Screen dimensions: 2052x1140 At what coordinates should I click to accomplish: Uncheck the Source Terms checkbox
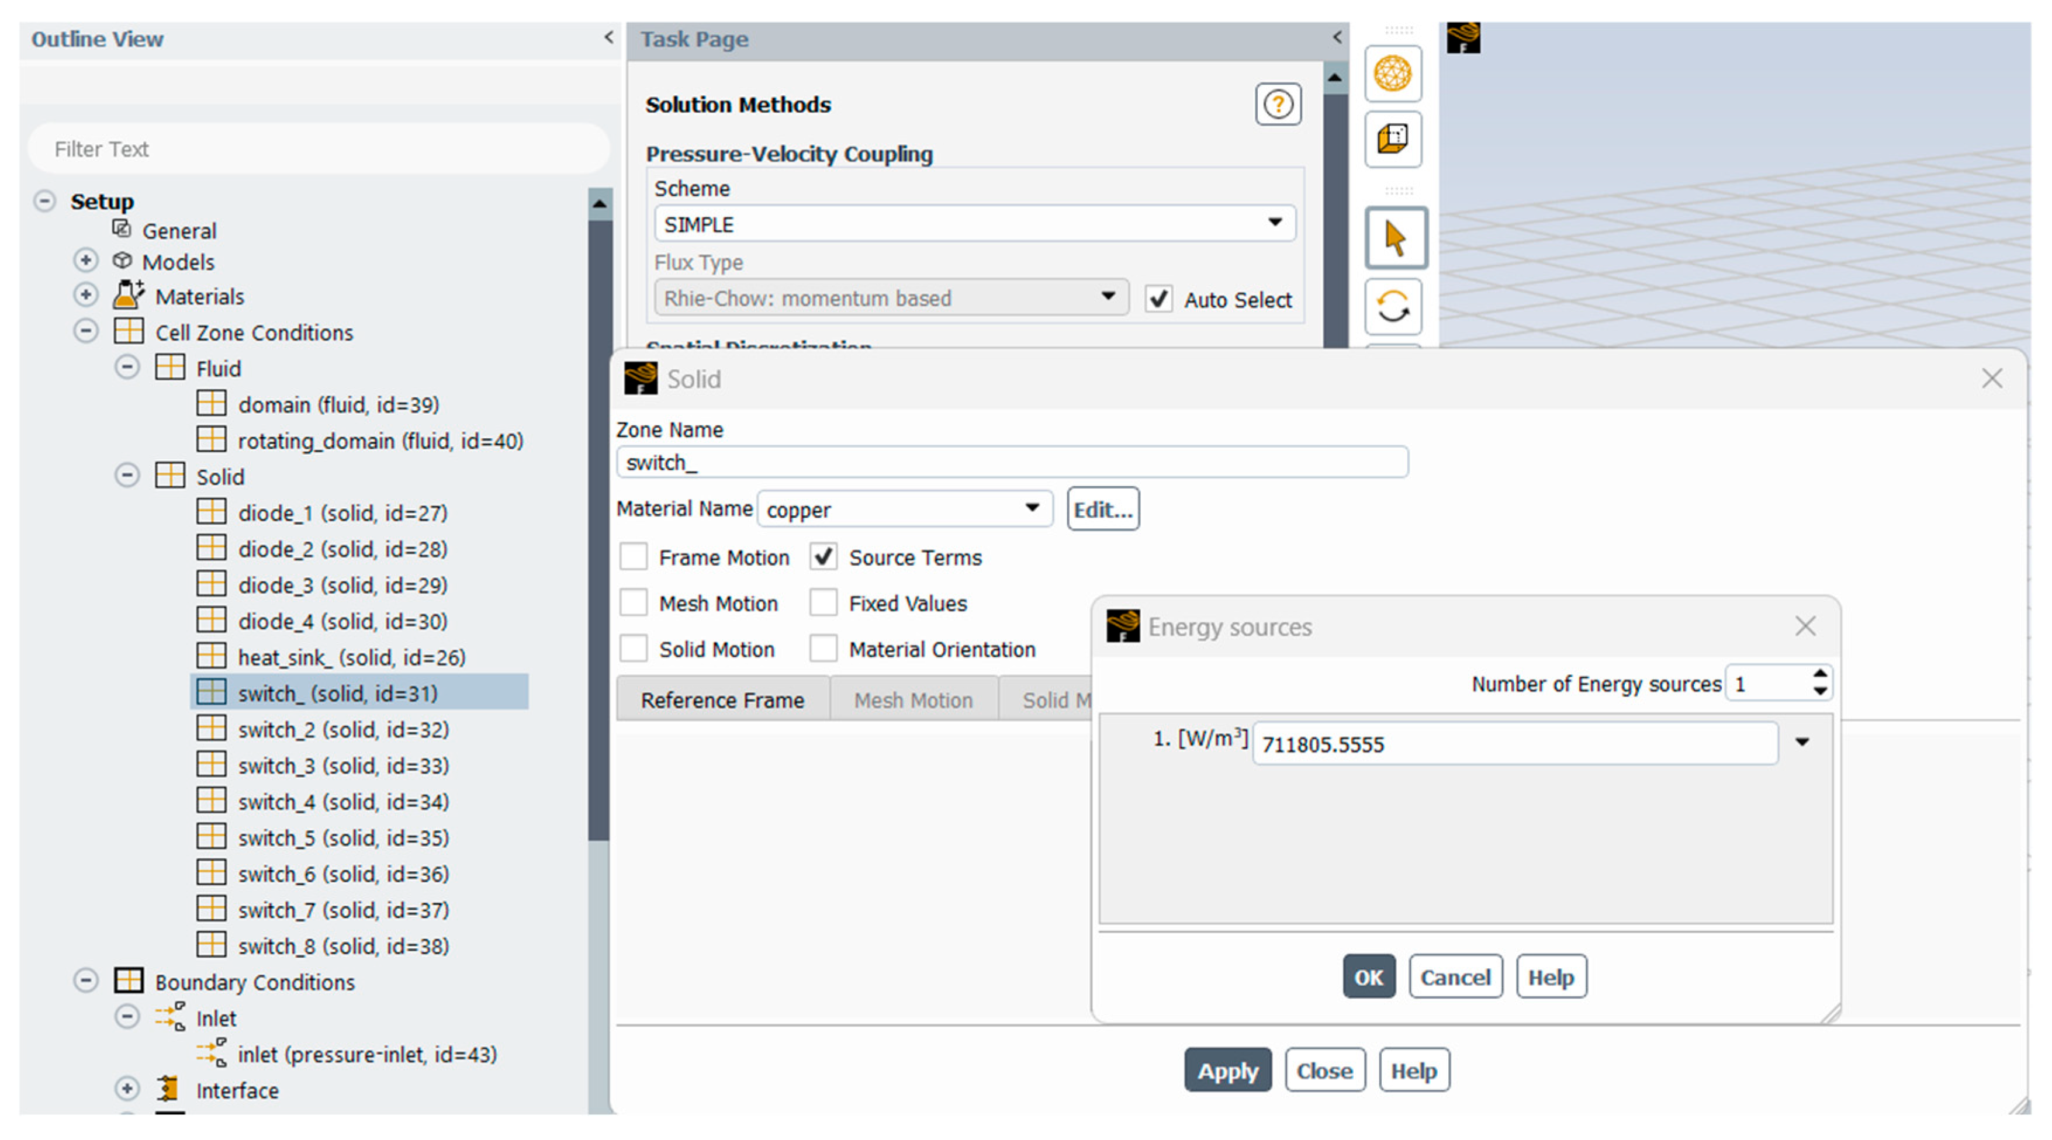pos(823,557)
